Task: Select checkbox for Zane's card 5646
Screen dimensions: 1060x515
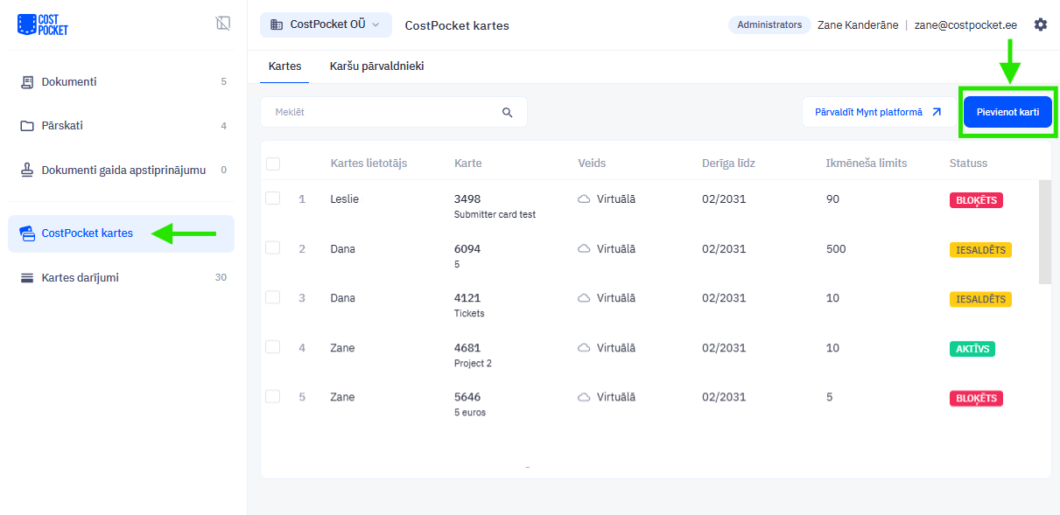Action: [273, 397]
